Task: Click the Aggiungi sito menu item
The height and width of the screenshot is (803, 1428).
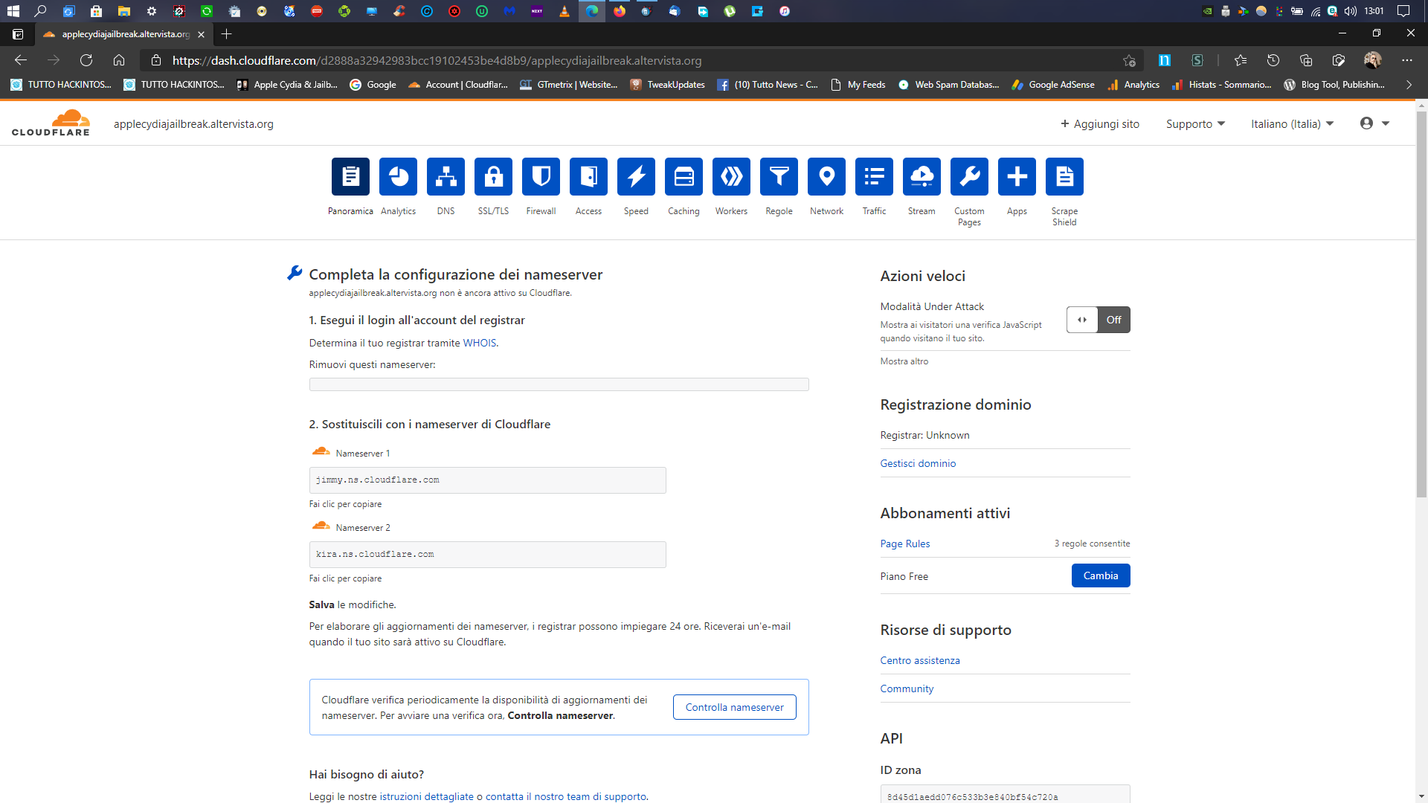Action: 1100,124
